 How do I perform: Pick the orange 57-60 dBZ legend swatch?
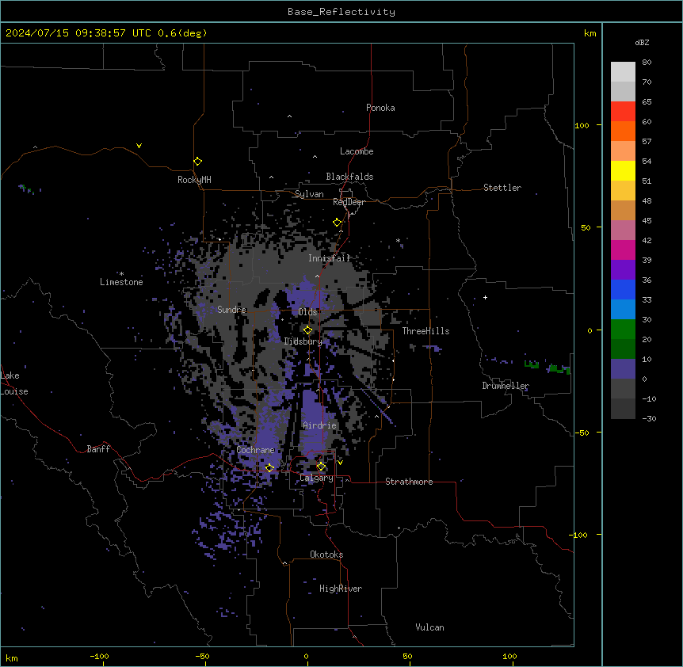623,131
